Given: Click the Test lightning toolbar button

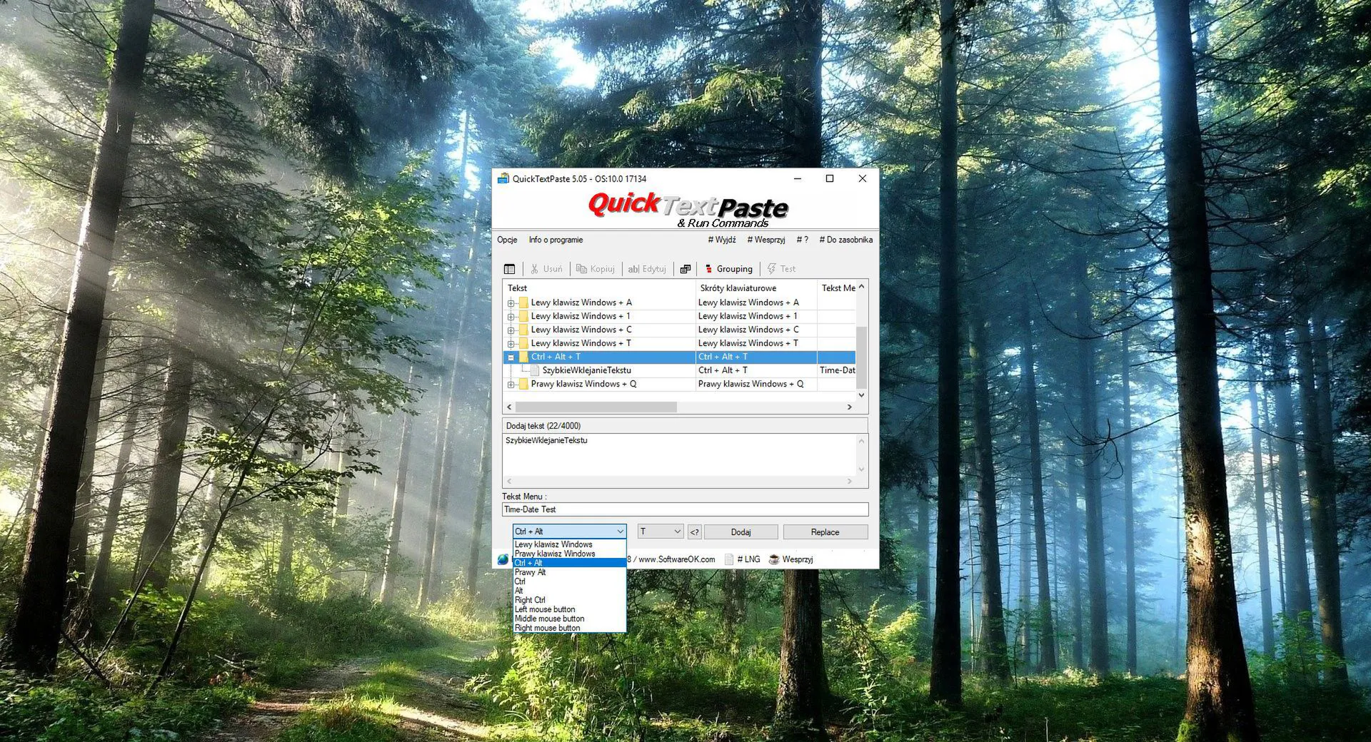Looking at the screenshot, I should [x=781, y=269].
